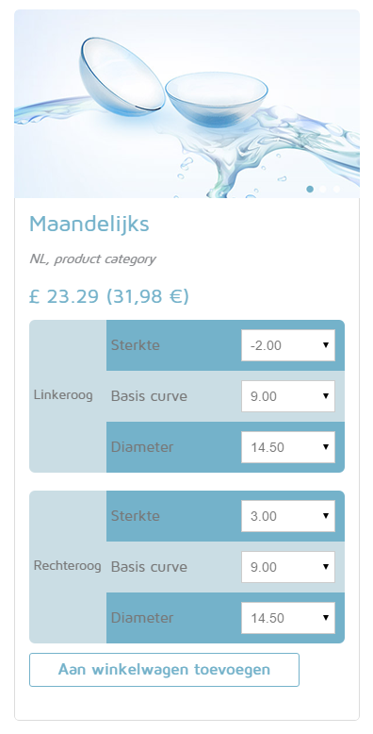Screen dimensions: 373x734
Task: Click the Linkeroog section label
Action: (63, 395)
